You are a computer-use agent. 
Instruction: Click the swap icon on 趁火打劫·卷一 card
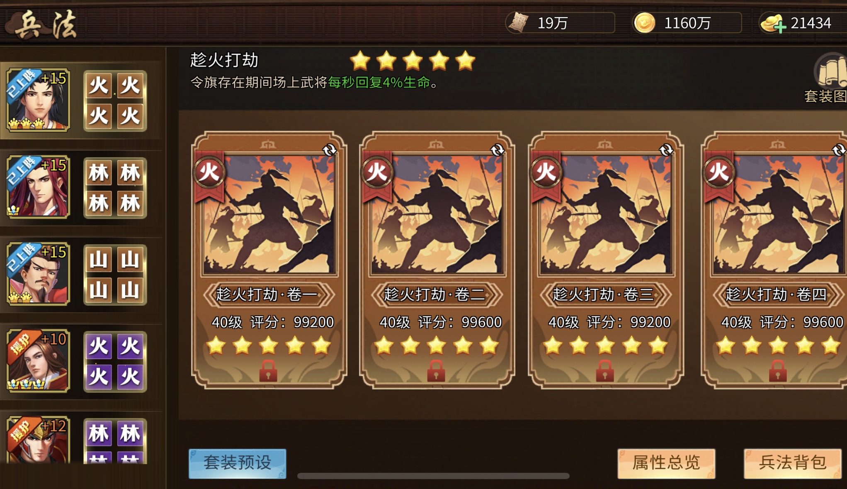330,150
